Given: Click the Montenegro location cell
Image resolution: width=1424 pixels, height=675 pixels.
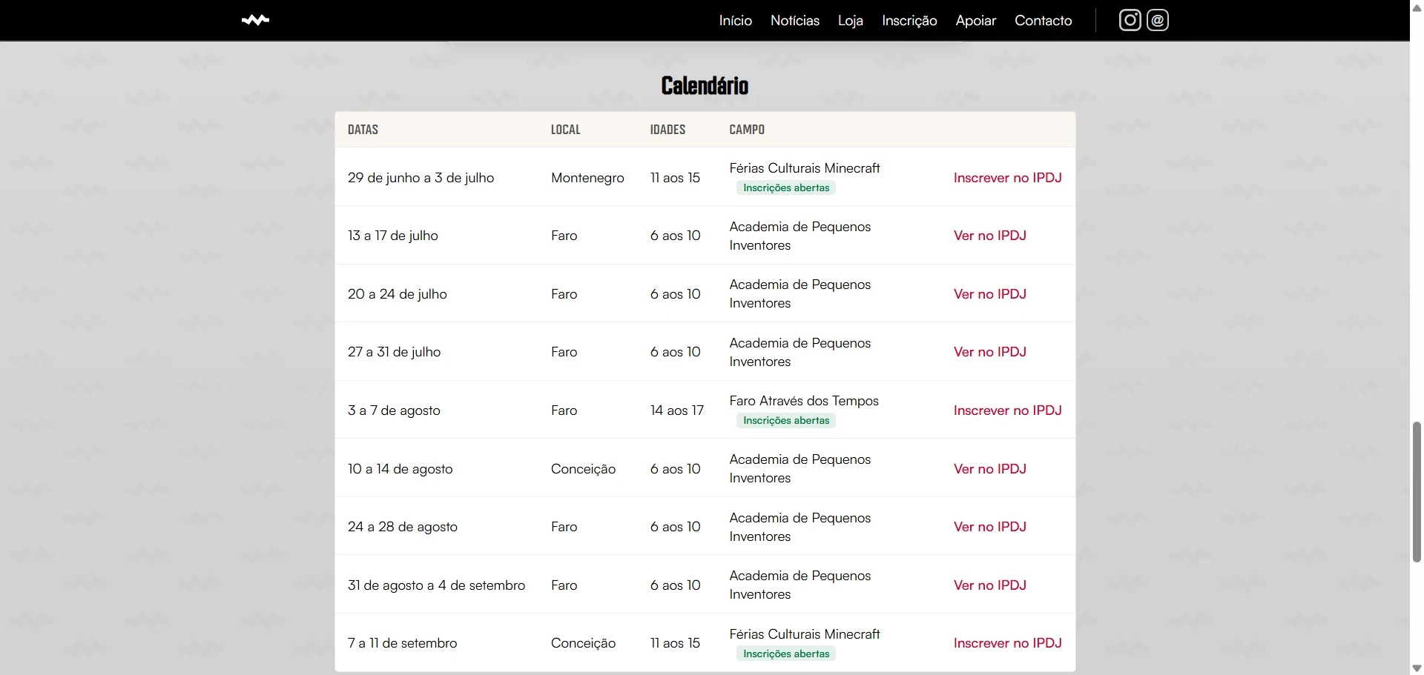Looking at the screenshot, I should [587, 178].
